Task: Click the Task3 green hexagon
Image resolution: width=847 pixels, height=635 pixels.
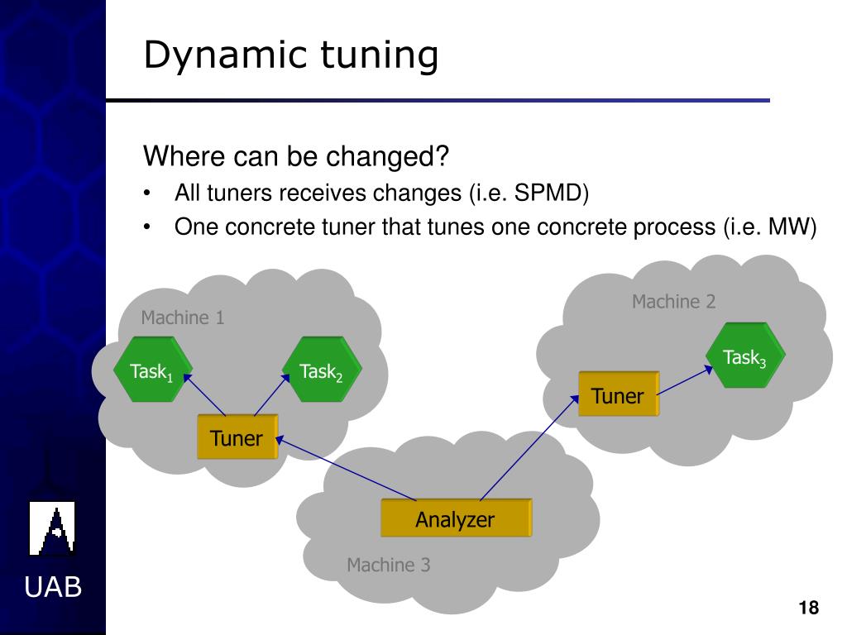Action: 745,356
